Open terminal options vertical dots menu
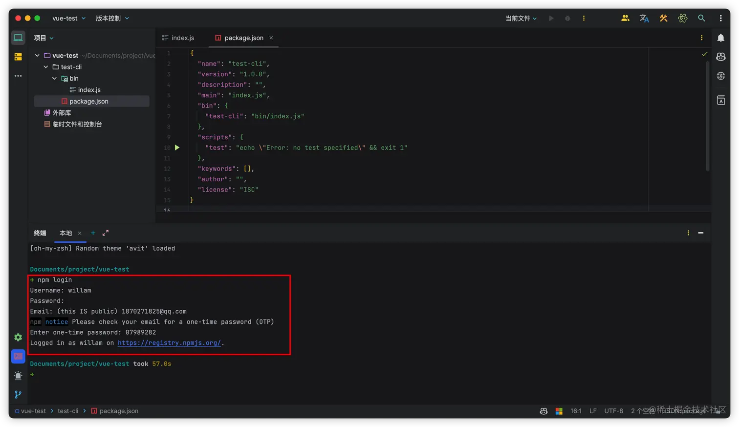739x427 pixels. point(688,233)
